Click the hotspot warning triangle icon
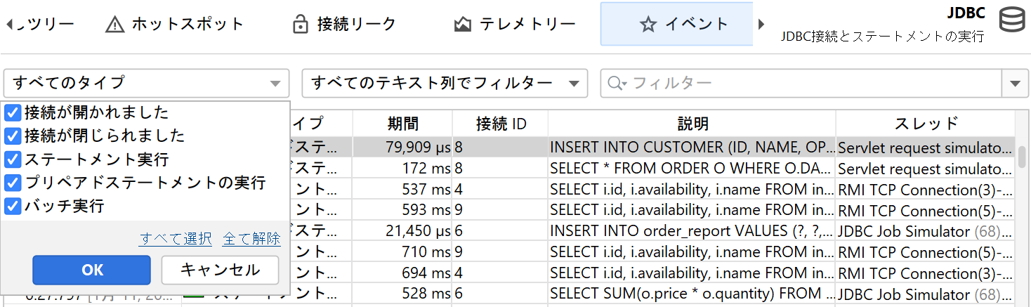1031x307 pixels. [x=114, y=25]
